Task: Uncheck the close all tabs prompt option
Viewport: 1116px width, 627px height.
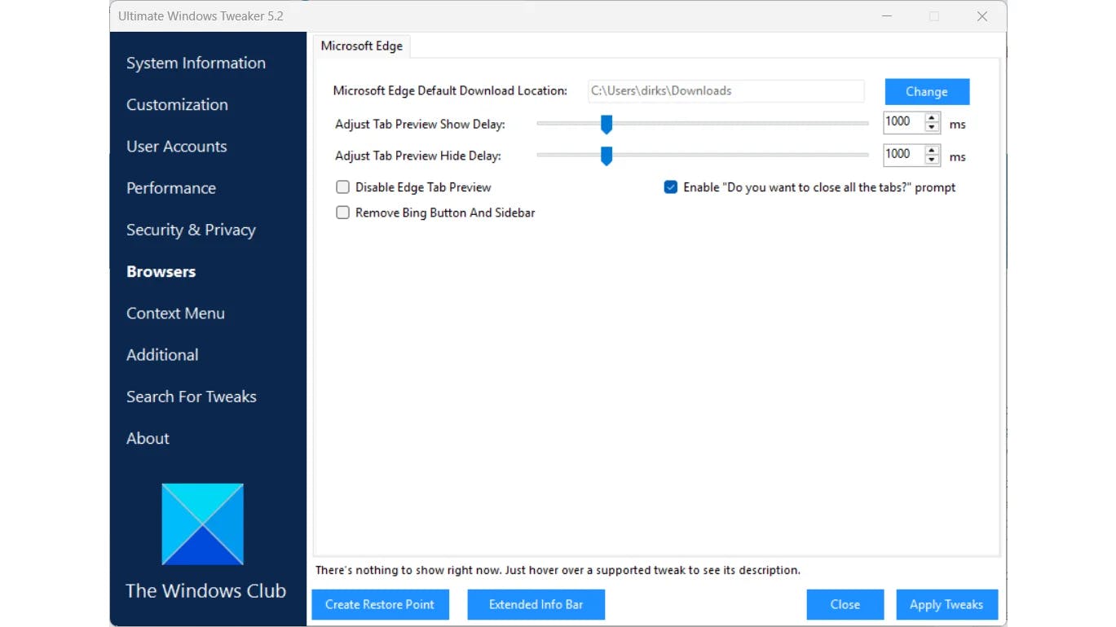Action: [671, 187]
